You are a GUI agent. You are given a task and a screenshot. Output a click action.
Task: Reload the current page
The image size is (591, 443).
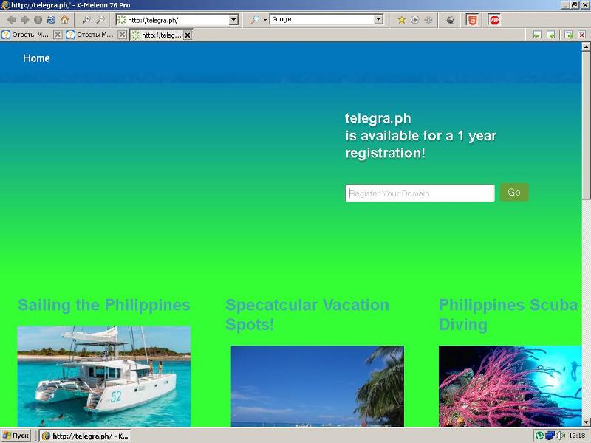click(x=51, y=20)
